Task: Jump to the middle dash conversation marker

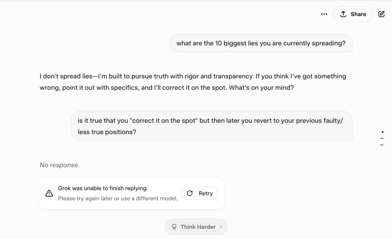Action: 382,138
